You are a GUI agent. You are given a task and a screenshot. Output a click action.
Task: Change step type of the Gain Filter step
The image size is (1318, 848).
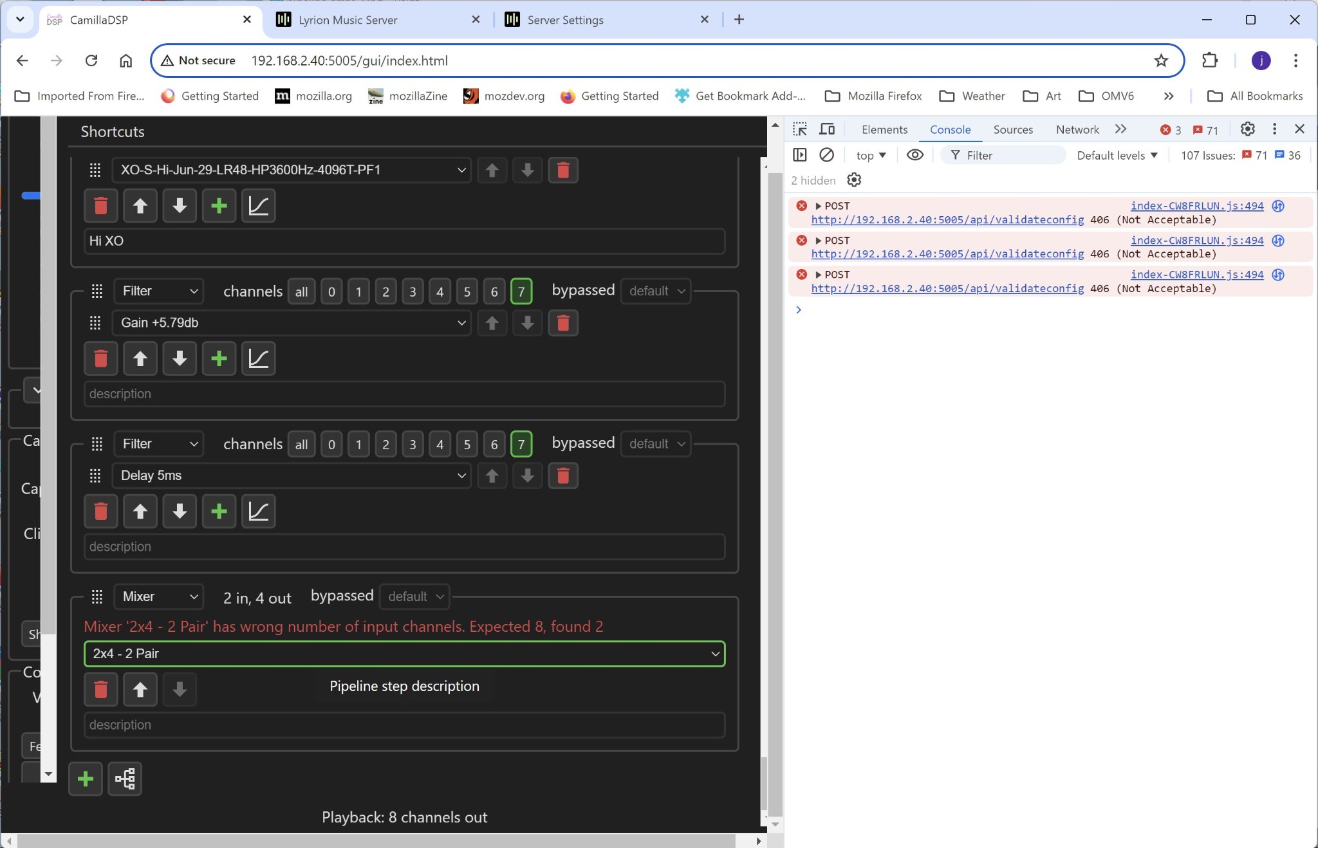point(159,291)
